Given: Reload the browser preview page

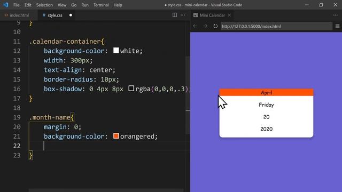Looking at the screenshot, I should (x=215, y=26).
